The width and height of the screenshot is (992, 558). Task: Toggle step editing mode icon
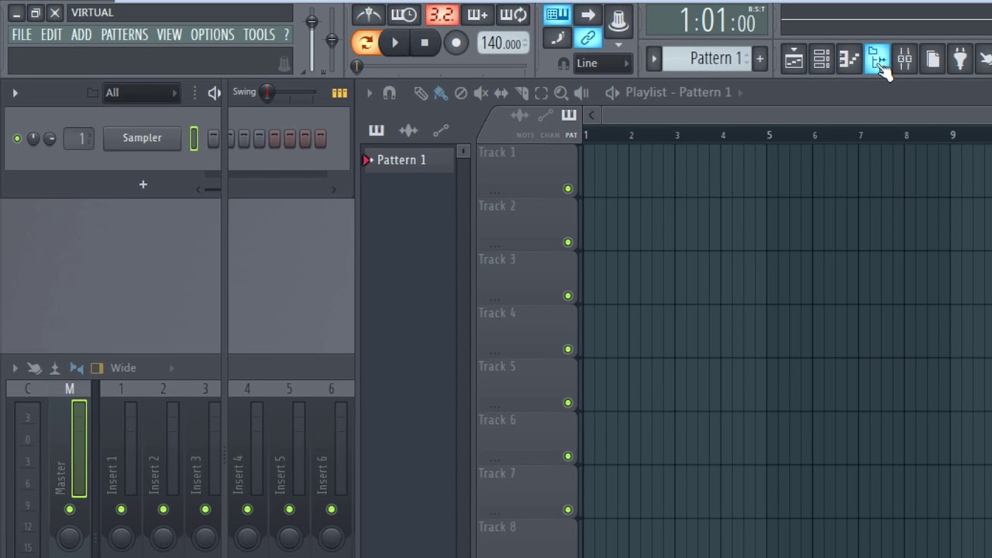[x=557, y=38]
